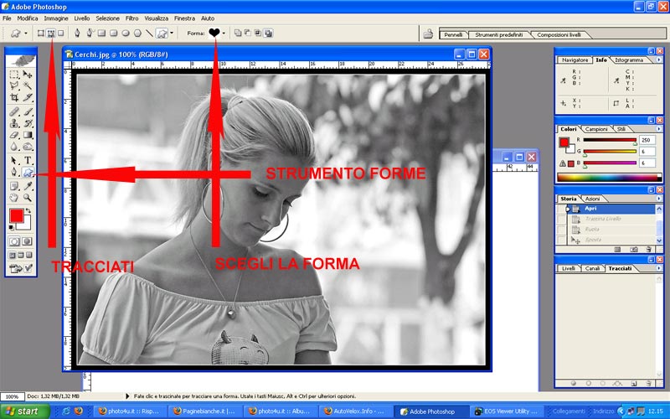Select the Apri history state

click(611, 209)
